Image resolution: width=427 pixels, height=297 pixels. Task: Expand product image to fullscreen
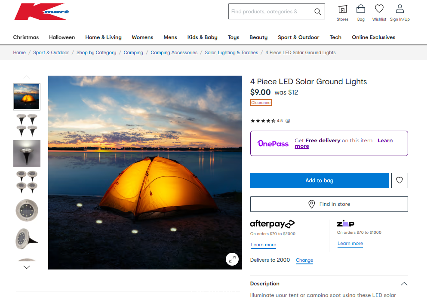click(x=232, y=259)
